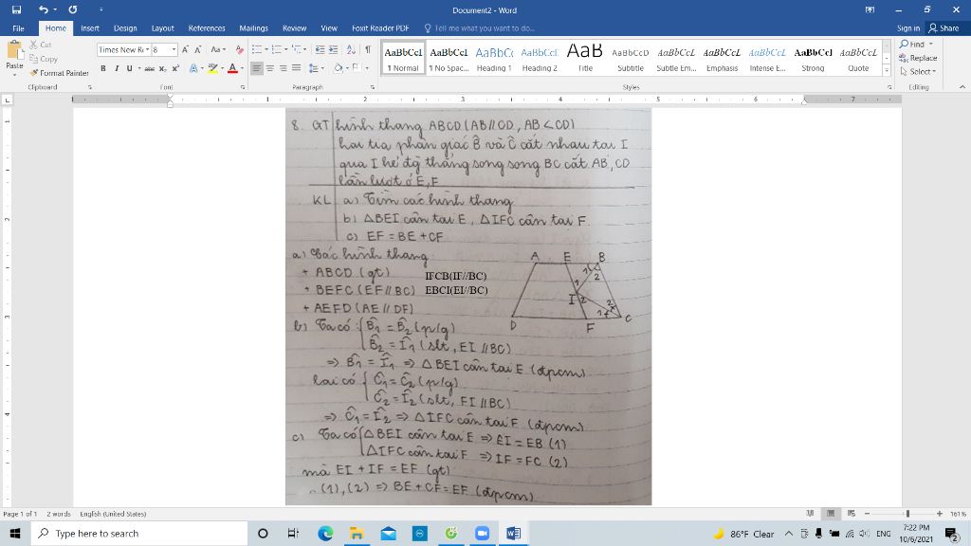Click font color red A button
This screenshot has height=546, width=971.
point(233,68)
